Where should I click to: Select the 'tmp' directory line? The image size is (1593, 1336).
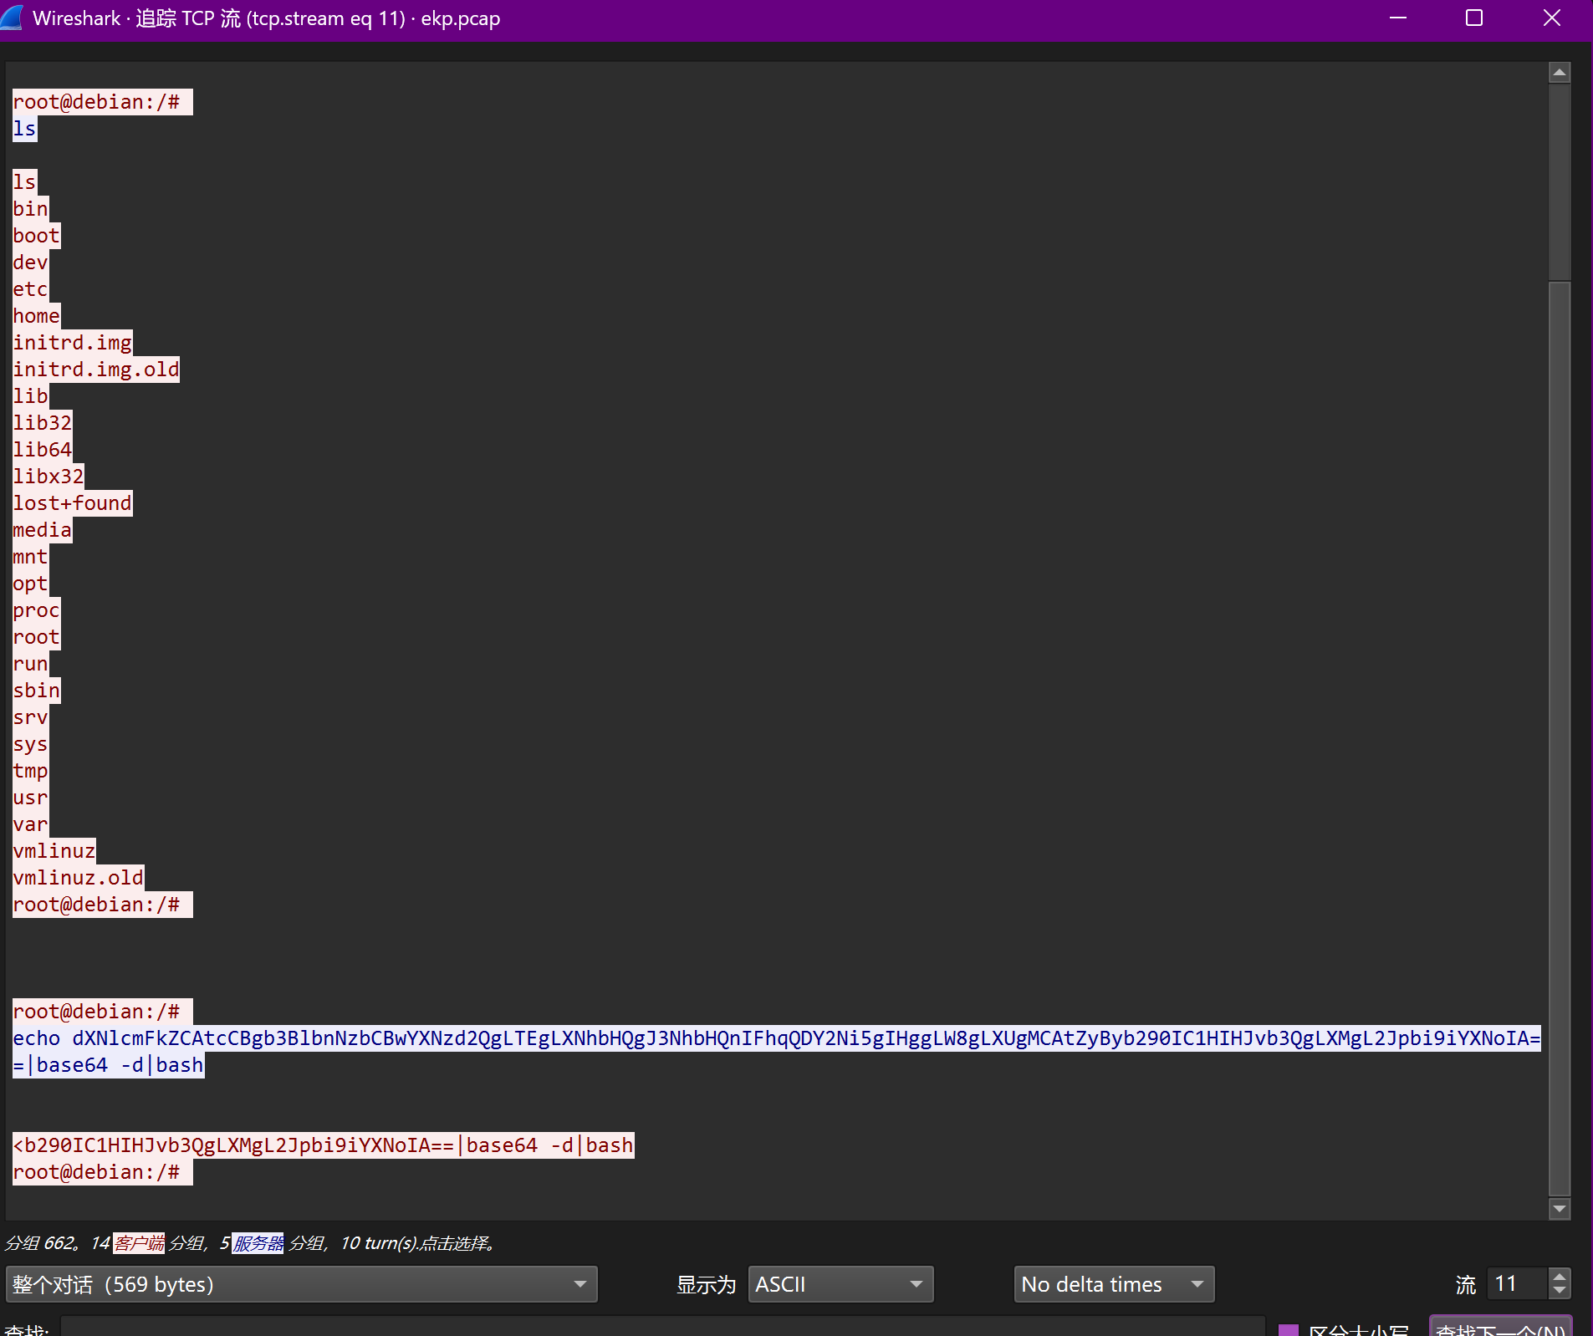point(31,771)
